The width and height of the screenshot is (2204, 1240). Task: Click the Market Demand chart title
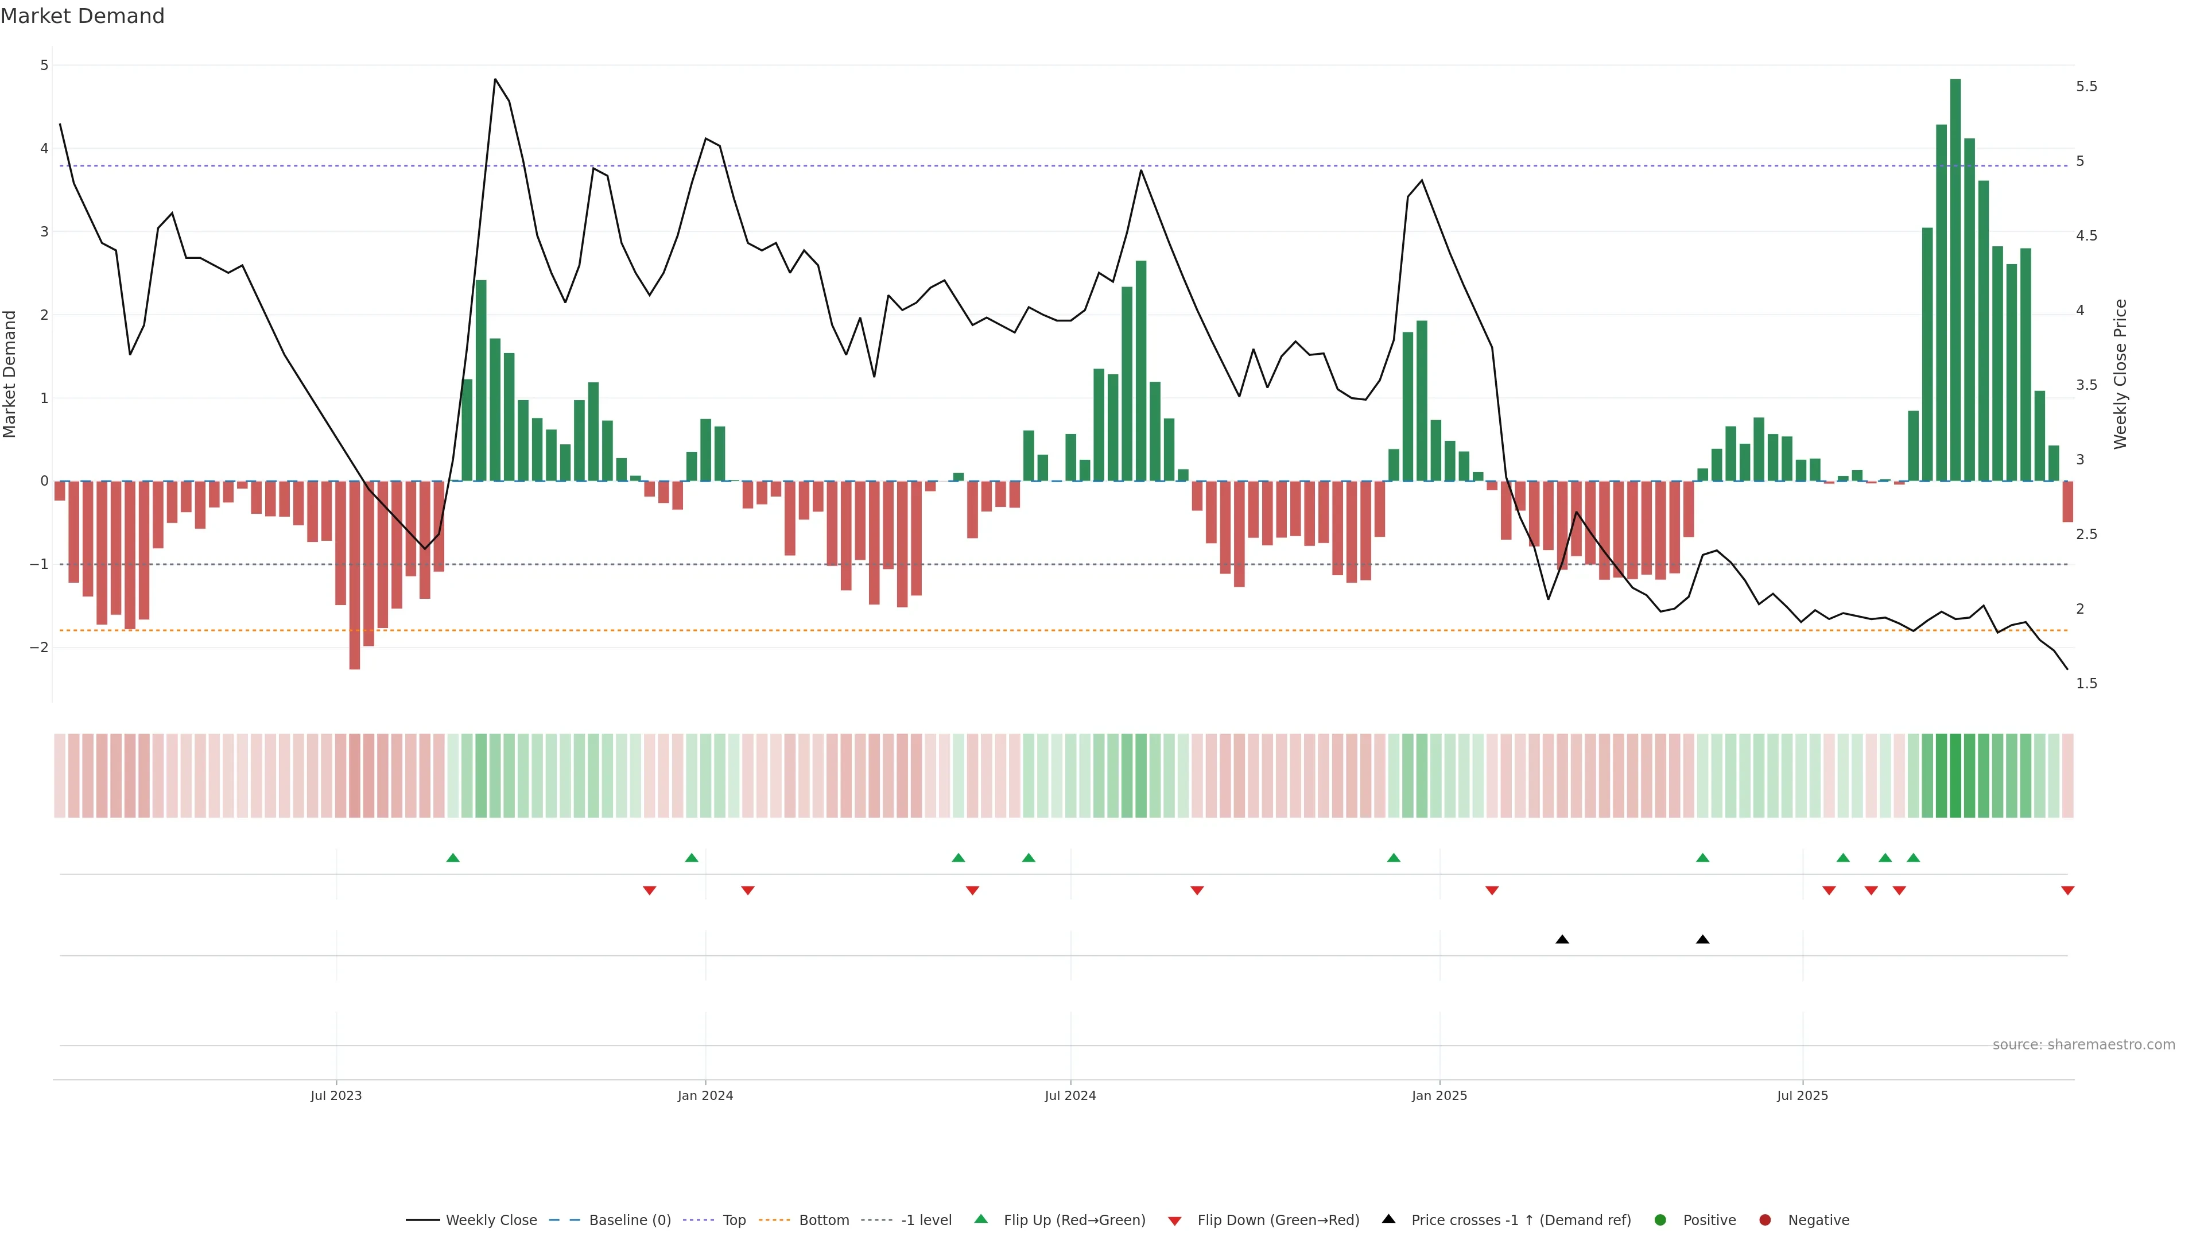82,16
